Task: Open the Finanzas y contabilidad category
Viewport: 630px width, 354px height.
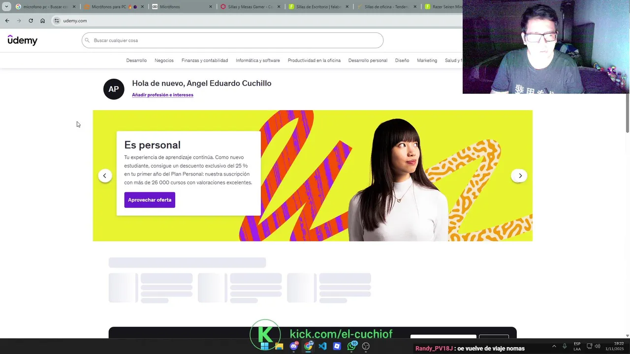Action: 205,60
